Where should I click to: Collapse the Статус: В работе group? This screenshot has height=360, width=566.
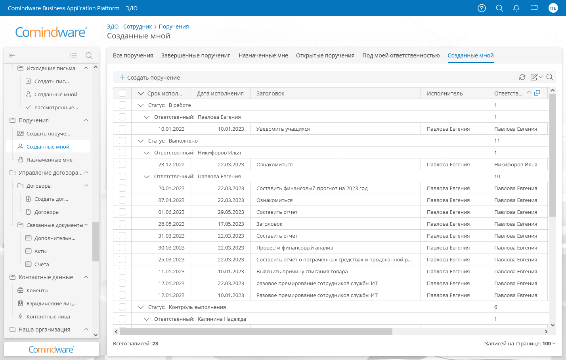140,105
